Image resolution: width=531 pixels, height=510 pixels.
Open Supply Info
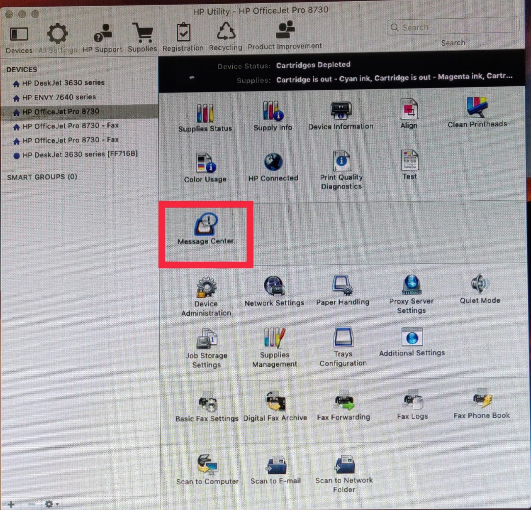273,116
